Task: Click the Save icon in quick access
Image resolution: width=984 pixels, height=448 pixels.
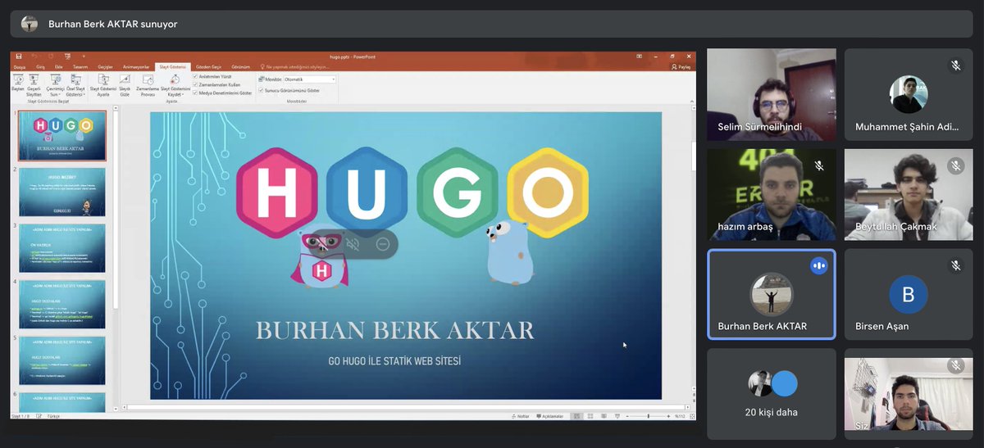Action: (x=19, y=57)
